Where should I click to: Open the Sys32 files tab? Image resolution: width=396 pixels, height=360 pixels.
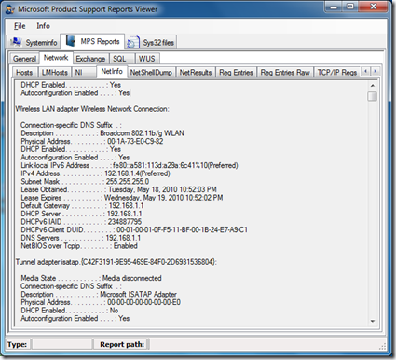(x=151, y=42)
